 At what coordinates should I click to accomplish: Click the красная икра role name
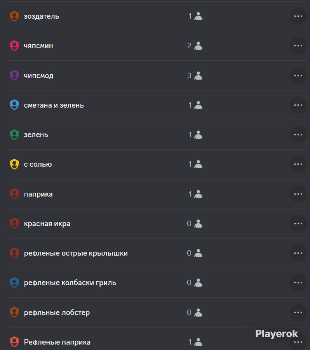click(x=47, y=224)
